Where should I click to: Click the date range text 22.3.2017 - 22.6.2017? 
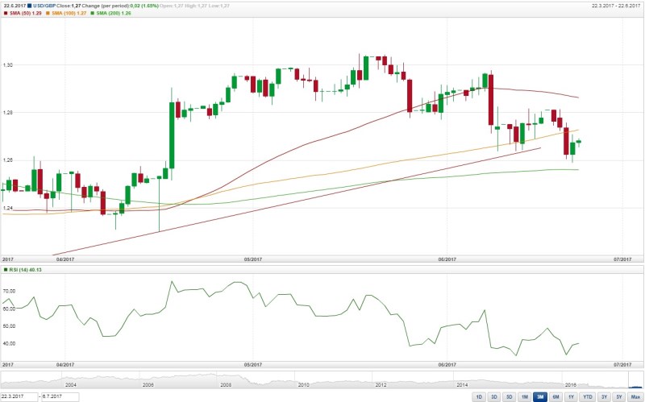point(616,6)
